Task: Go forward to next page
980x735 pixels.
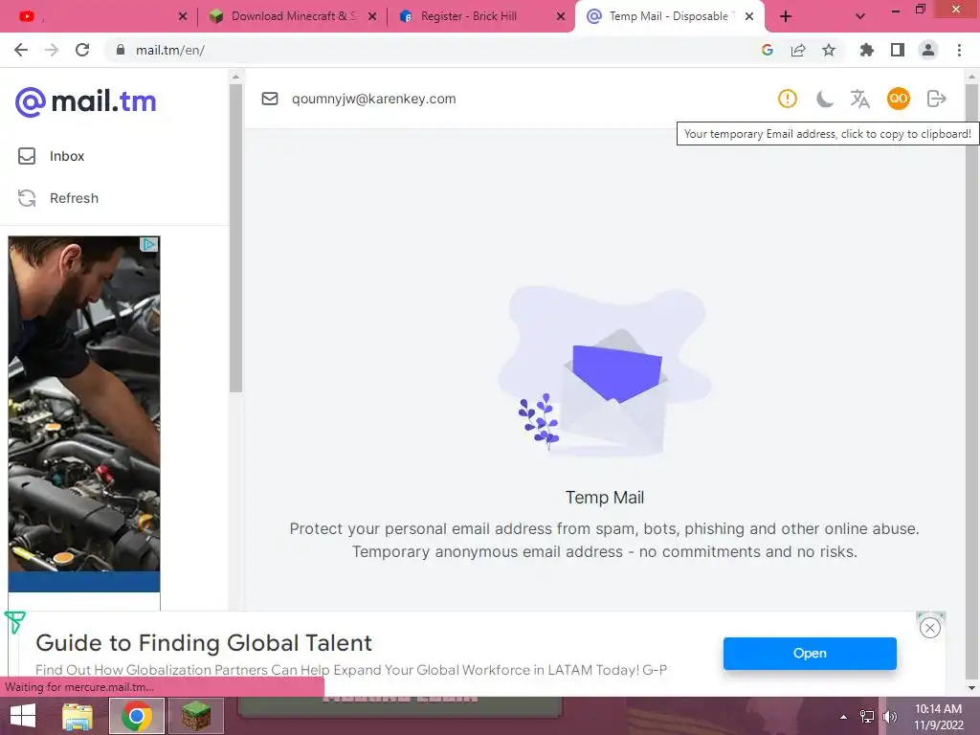Action: point(52,50)
